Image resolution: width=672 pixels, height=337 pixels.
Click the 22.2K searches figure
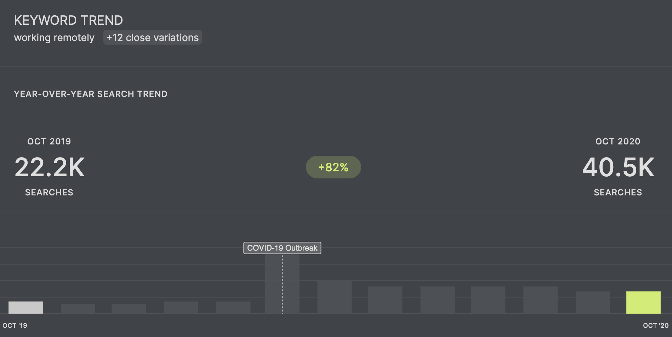(50, 167)
